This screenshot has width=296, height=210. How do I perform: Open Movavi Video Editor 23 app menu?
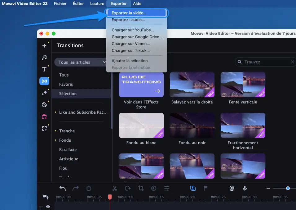24,4
